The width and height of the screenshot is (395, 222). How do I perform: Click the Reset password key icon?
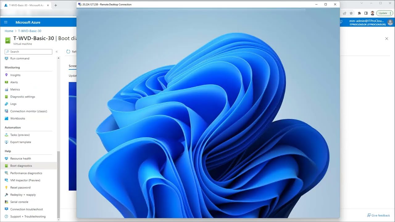[x=6, y=187]
